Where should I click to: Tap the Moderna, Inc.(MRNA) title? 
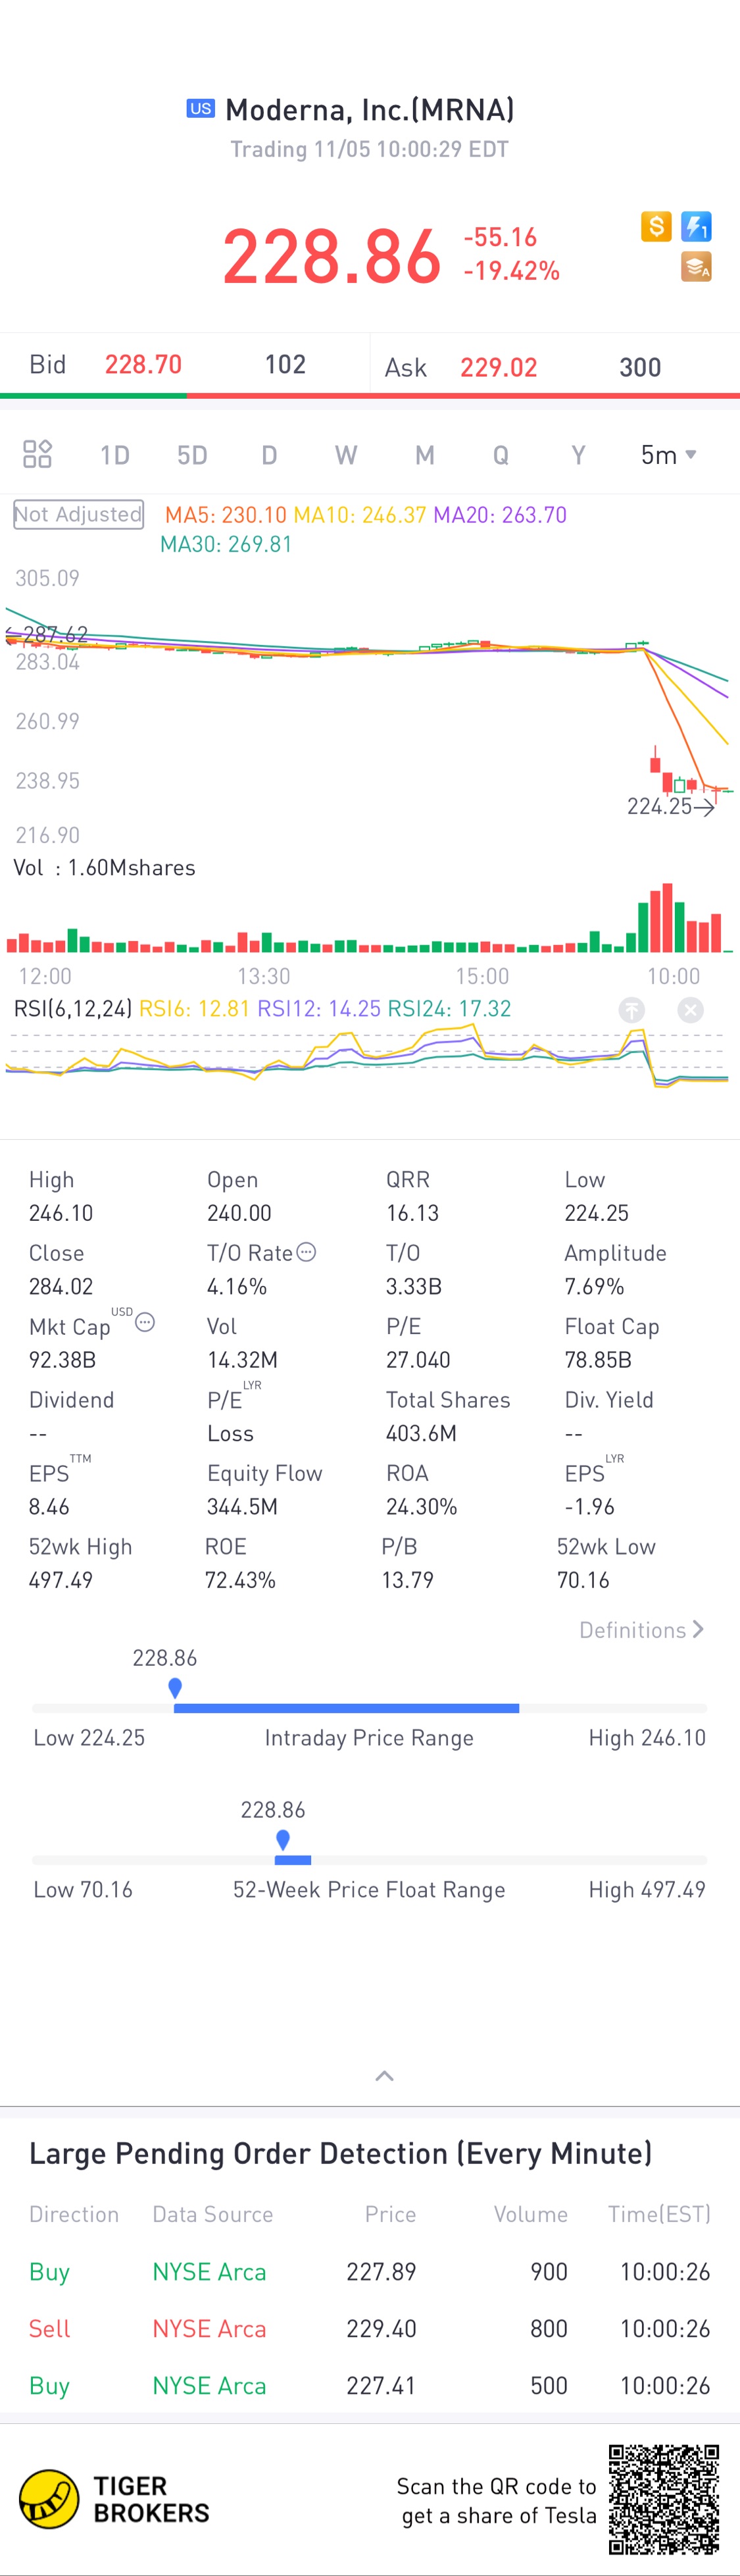[x=370, y=109]
